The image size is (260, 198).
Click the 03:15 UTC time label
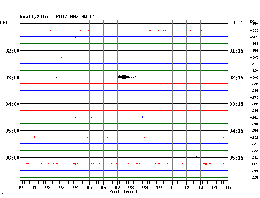[236, 104]
